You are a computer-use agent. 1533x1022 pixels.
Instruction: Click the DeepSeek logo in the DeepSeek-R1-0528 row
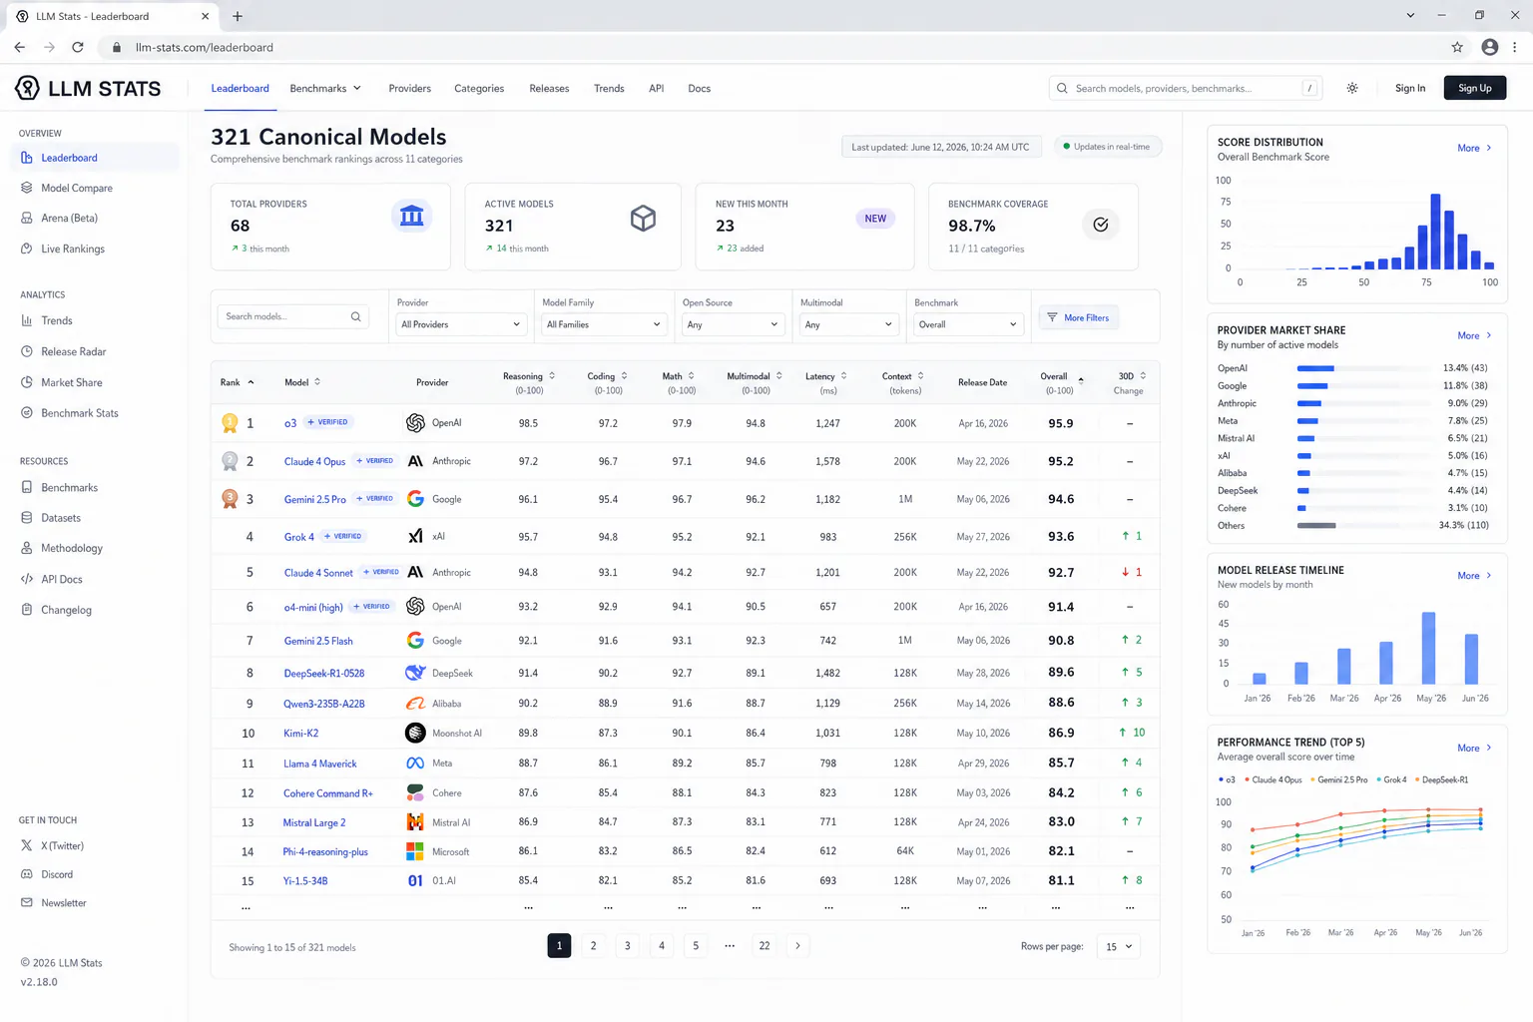coord(415,673)
